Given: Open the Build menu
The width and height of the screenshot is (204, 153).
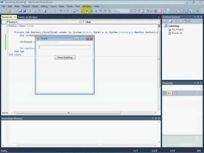Looking at the screenshot, I should point(35,6).
